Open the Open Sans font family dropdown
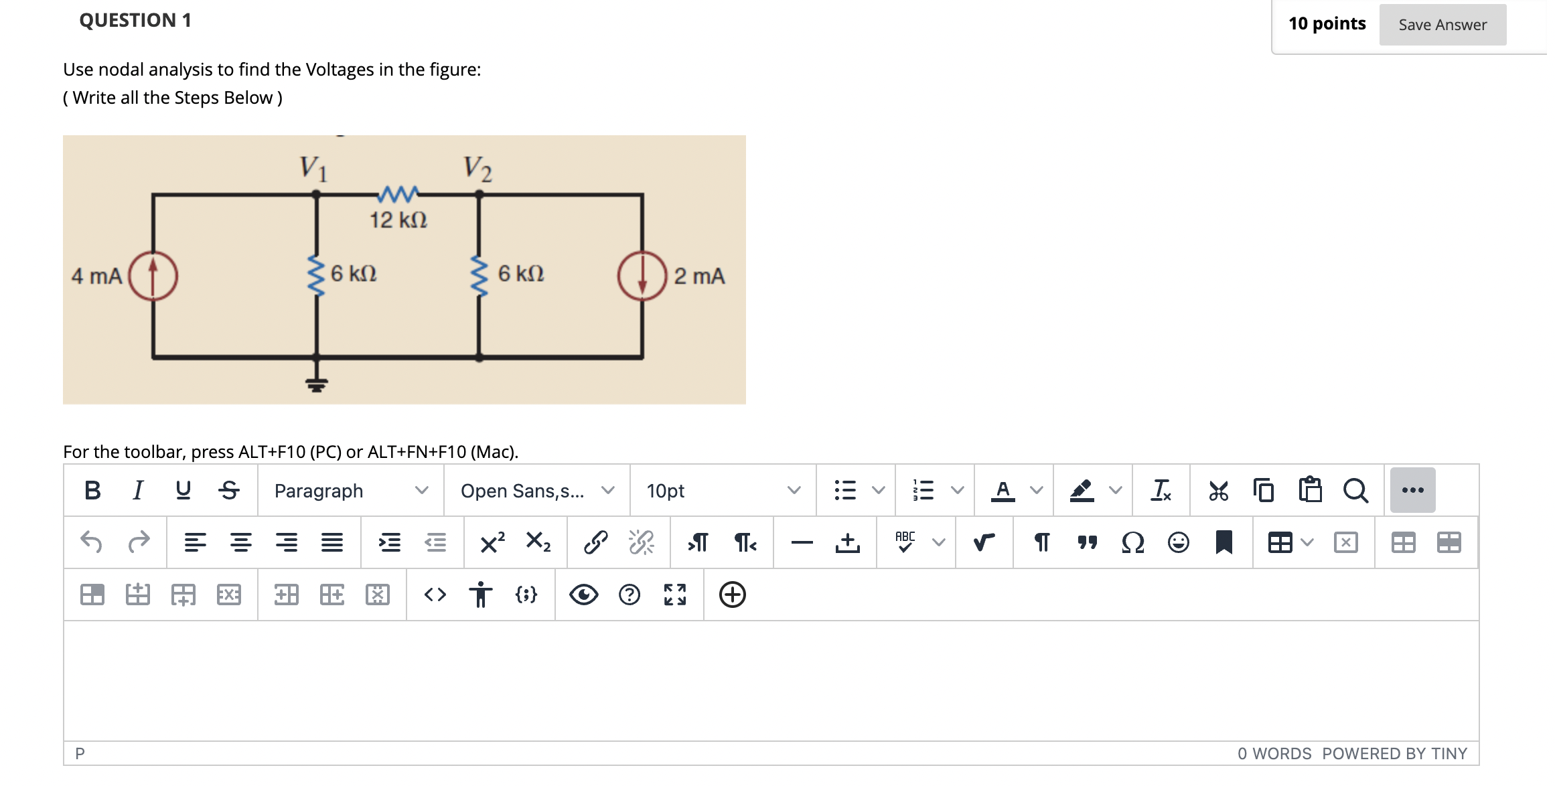The width and height of the screenshot is (1555, 786). (537, 491)
